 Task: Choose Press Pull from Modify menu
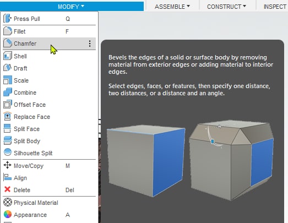tap(49, 19)
